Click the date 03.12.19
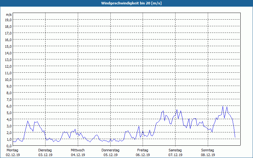 tap(45, 155)
